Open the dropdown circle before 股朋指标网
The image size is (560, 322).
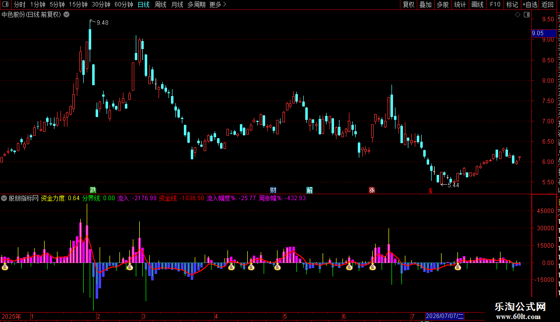(4, 198)
